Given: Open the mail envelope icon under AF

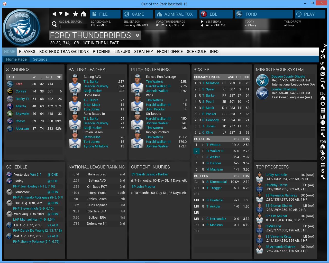Looking at the screenshot, I should (x=323, y=74).
